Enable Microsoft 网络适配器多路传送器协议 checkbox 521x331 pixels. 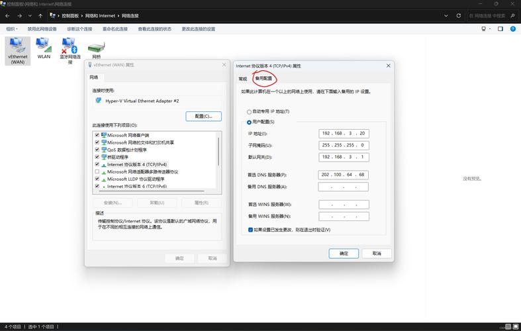tap(97, 171)
